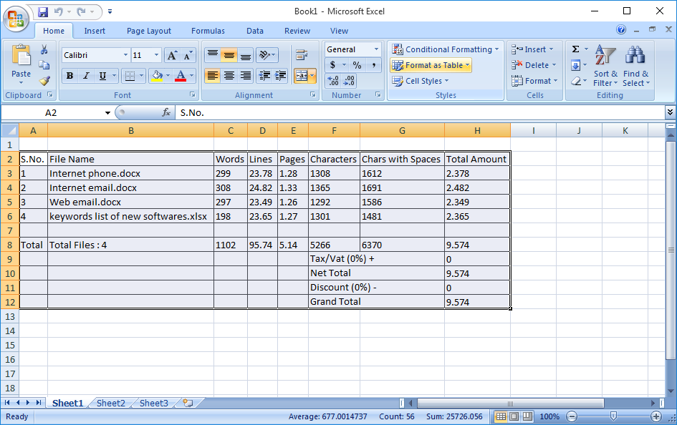Viewport: 677px width, 425px height.
Task: Redo the last undone action
Action: (81, 11)
